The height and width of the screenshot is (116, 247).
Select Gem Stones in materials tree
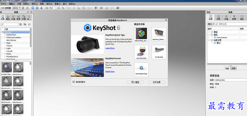point(11,40)
